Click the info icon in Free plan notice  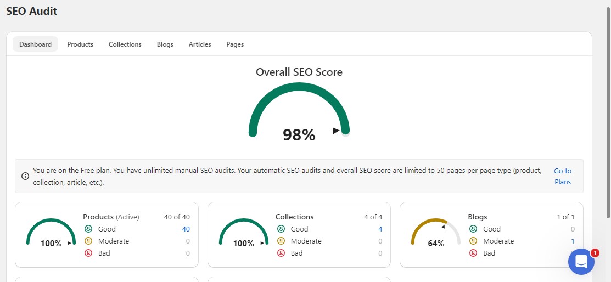click(x=25, y=176)
